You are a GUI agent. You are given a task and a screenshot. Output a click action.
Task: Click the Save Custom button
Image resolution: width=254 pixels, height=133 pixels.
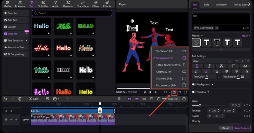[x=242, y=128]
